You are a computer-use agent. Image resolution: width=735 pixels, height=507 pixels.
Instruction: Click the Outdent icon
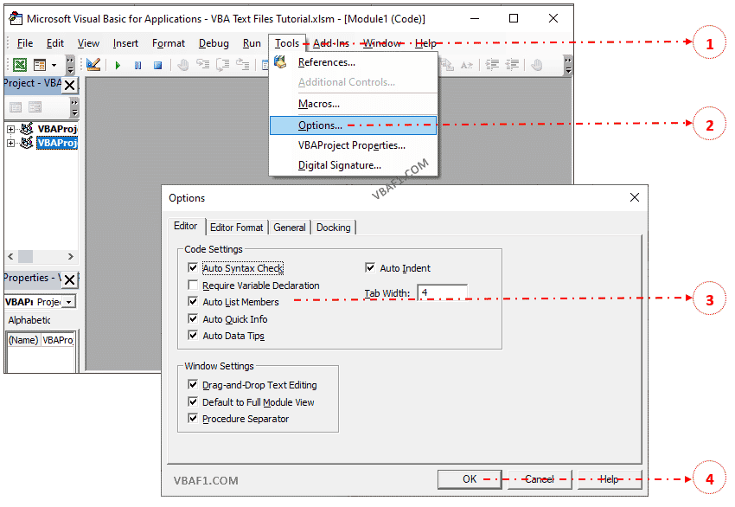coord(513,65)
